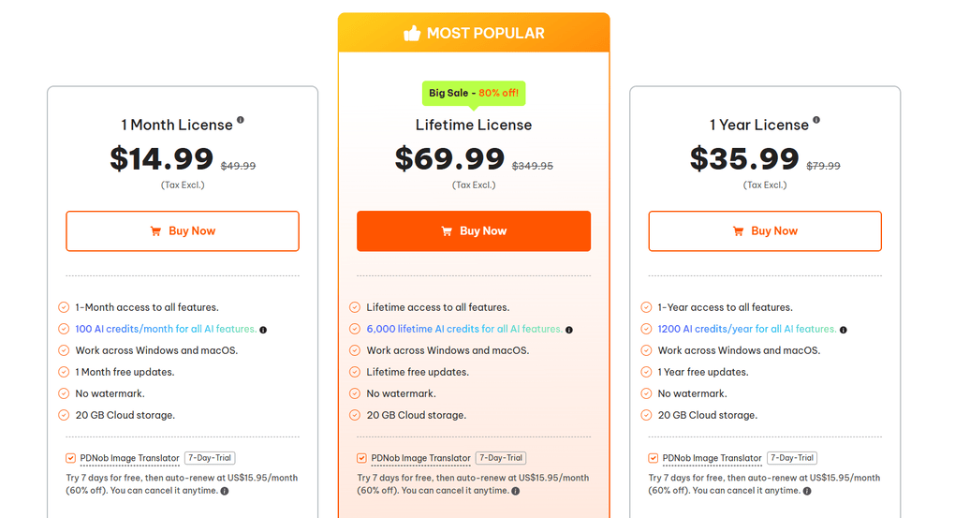Screen dimensions: 955x518
Task: Uncheck PDNob Image Translator in Lifetime plan
Action: point(361,458)
